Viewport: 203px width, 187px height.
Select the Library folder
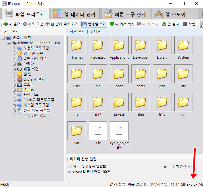(162, 45)
